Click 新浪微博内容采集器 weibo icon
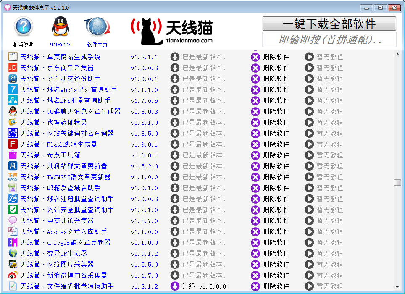 13,275
